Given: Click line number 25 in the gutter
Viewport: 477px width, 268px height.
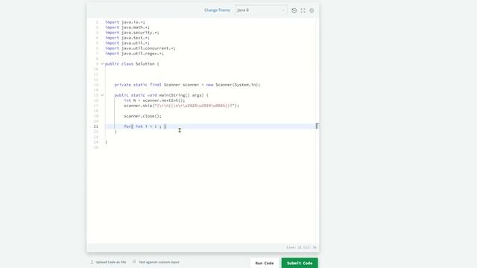Looking at the screenshot, I should coord(96,147).
